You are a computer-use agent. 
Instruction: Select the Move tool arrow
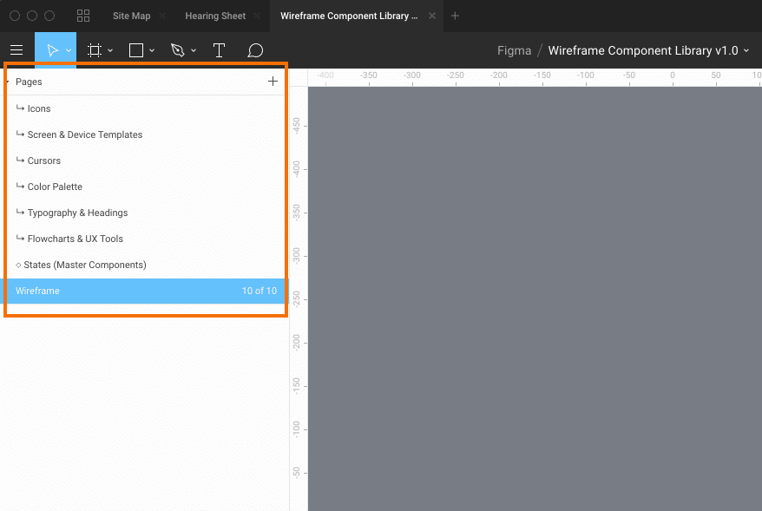52,50
